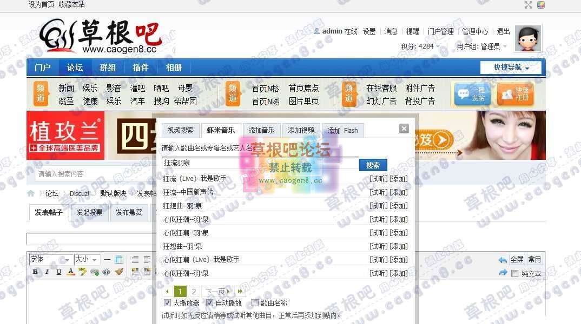Go to page 2 of song results
Viewport: 581px width, 324px height.
tap(194, 292)
